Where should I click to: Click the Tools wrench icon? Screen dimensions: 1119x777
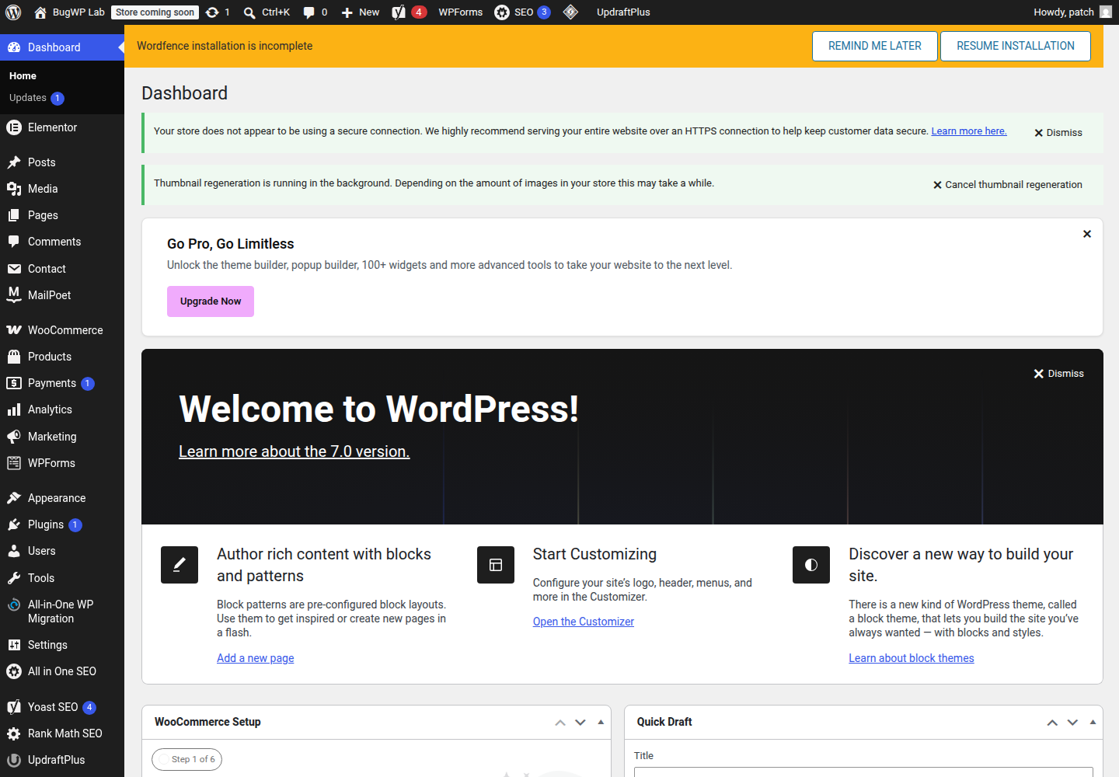[13, 578]
